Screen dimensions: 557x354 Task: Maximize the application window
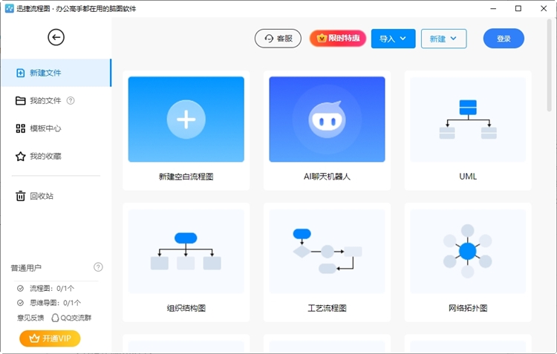[x=518, y=8]
